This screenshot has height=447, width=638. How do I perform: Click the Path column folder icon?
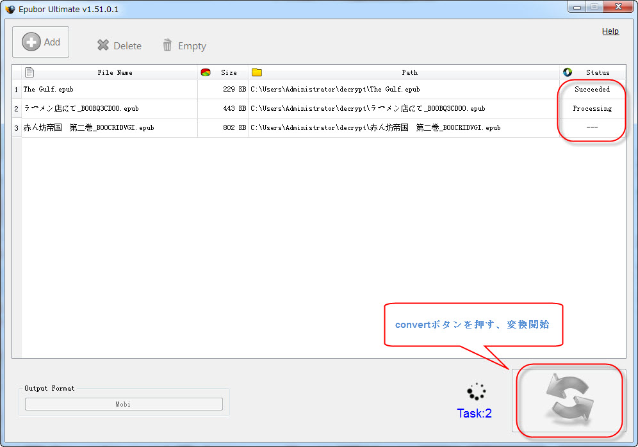pos(257,72)
